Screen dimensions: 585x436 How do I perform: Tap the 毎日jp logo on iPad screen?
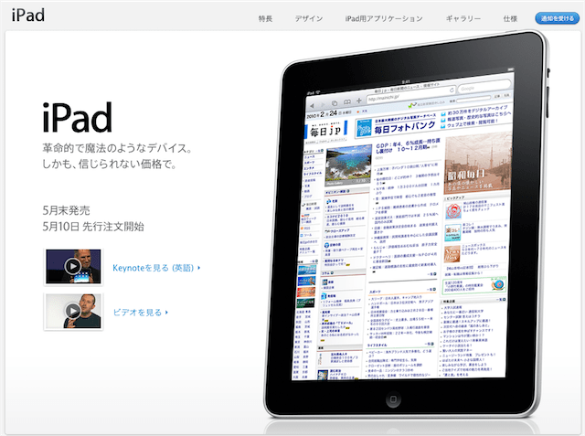click(x=326, y=130)
